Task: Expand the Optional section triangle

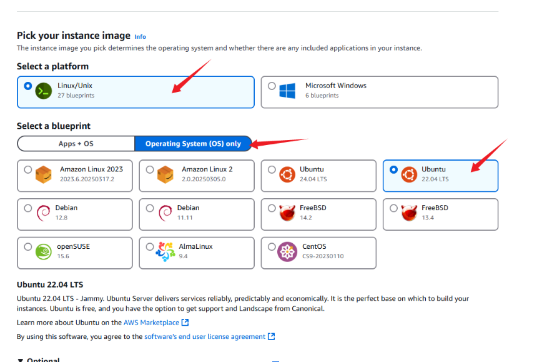Action: coord(21,360)
